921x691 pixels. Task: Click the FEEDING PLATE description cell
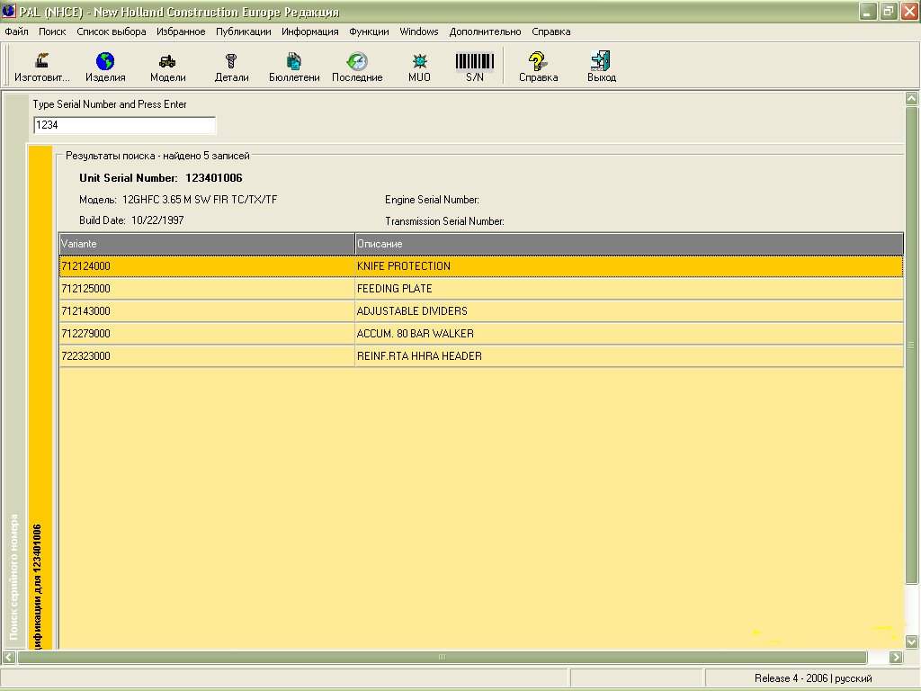point(629,289)
